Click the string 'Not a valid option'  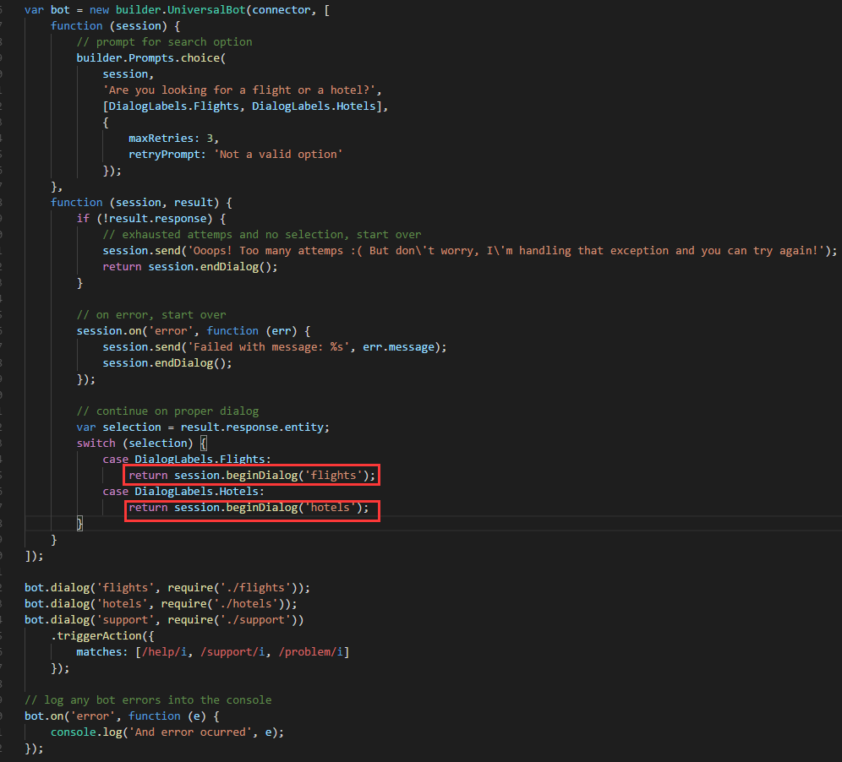pos(278,155)
